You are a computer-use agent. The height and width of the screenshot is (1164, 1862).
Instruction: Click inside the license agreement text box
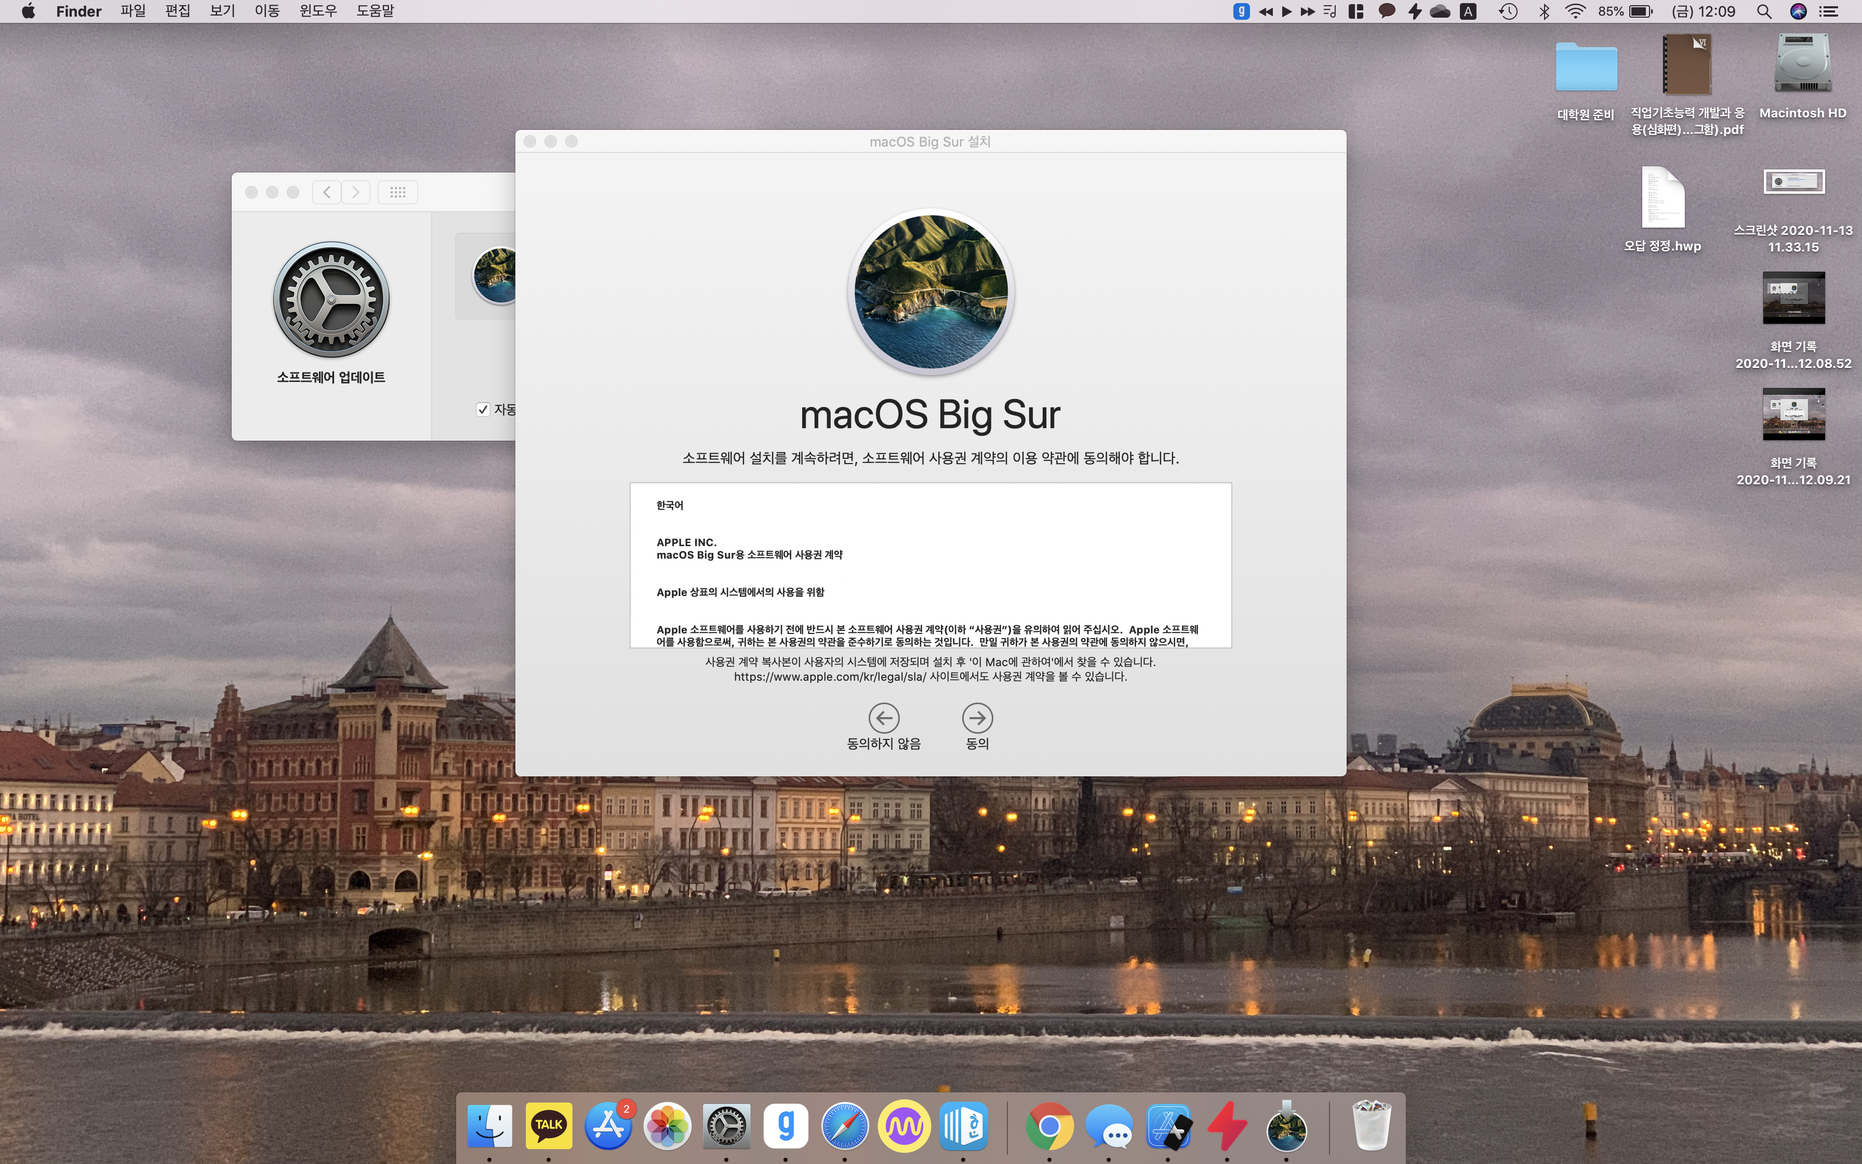(930, 565)
